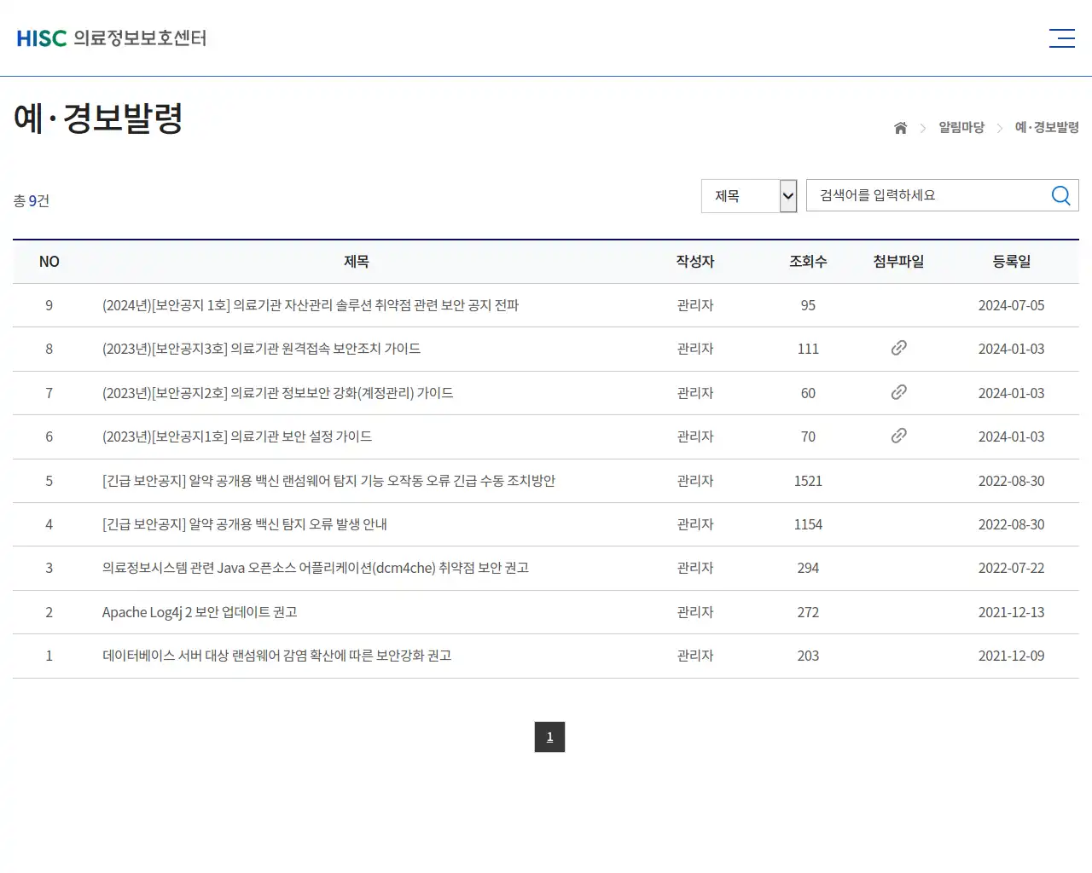Click the 조회수 column header
This screenshot has width=1092, height=873.
click(808, 262)
